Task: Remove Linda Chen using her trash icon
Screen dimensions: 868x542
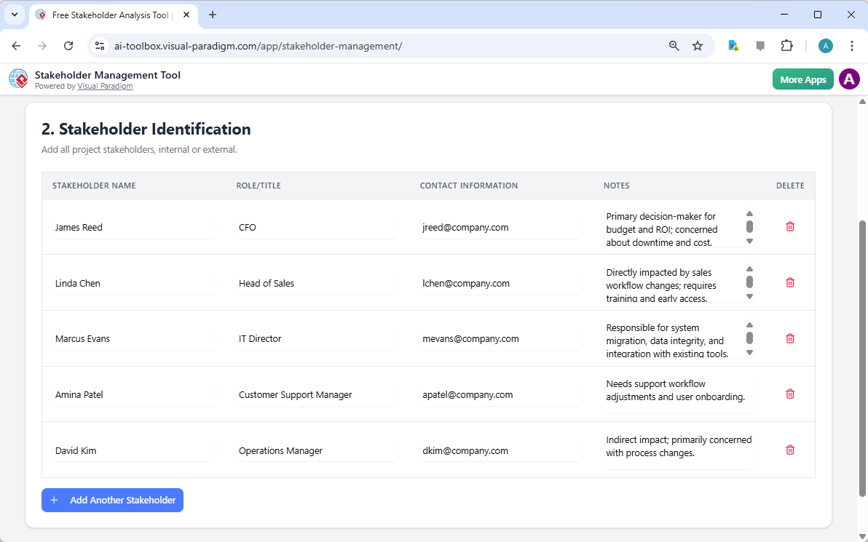Action: (x=789, y=282)
